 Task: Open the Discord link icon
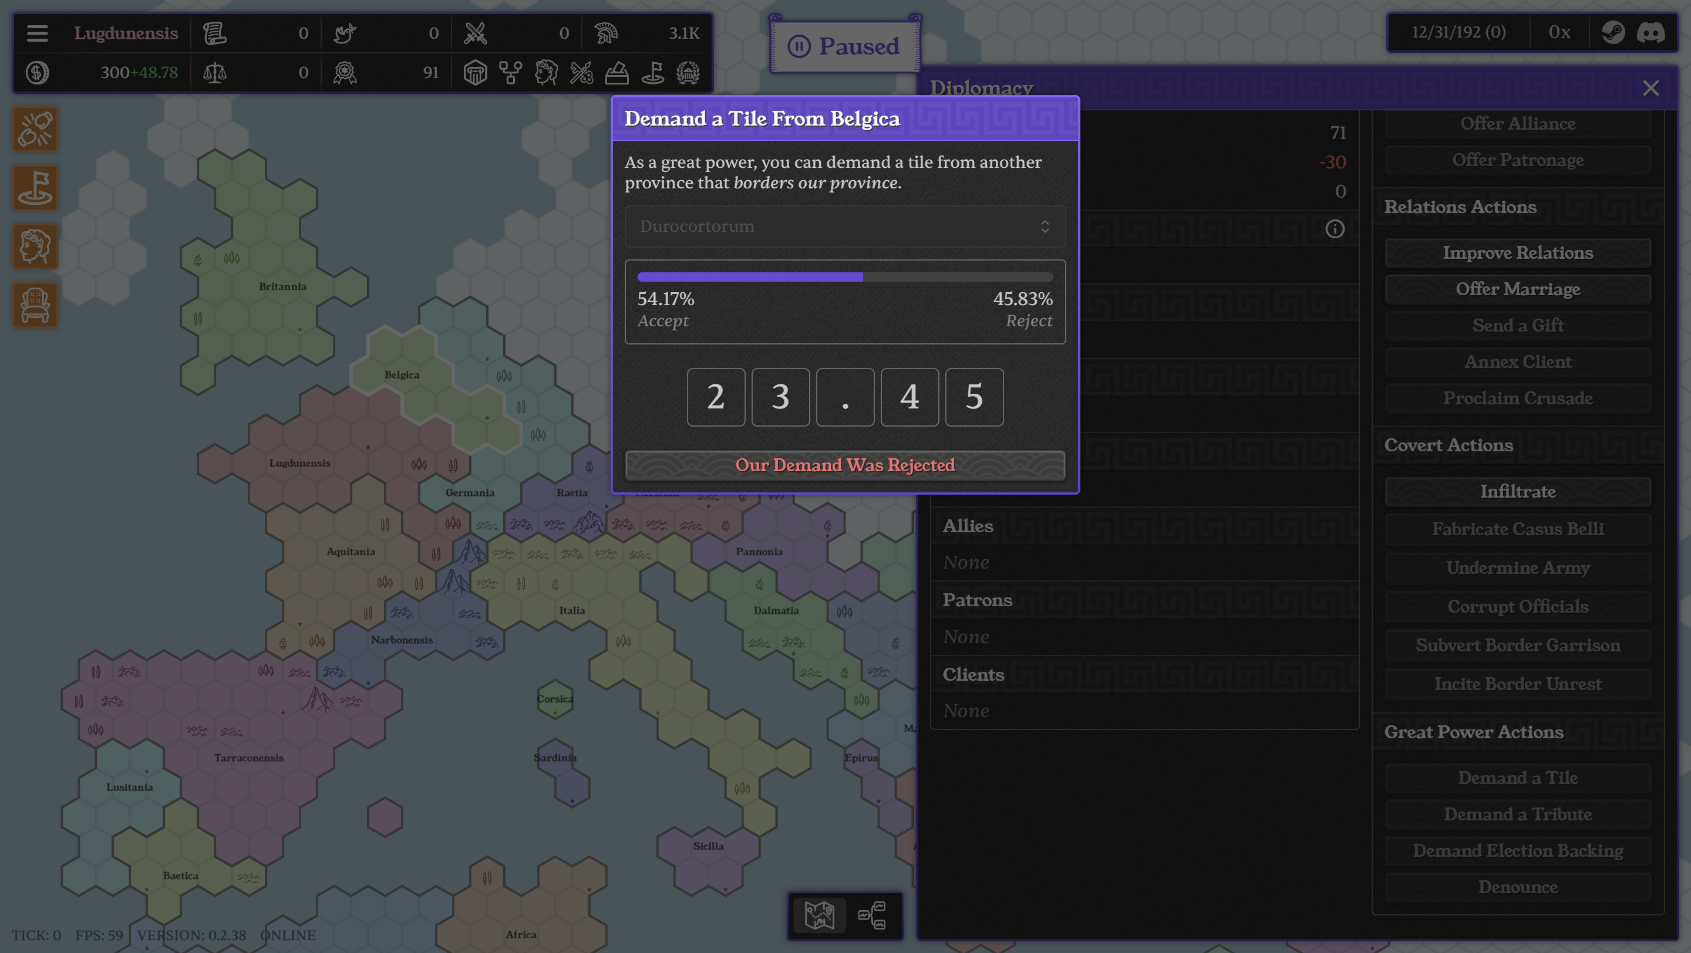(1650, 32)
